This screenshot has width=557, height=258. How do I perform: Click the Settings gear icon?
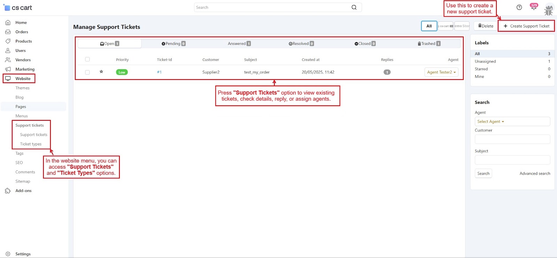8,254
